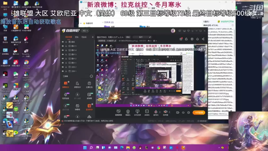268x151 pixels.
Task: Add a new scene with plus icon
Action: coord(93,37)
